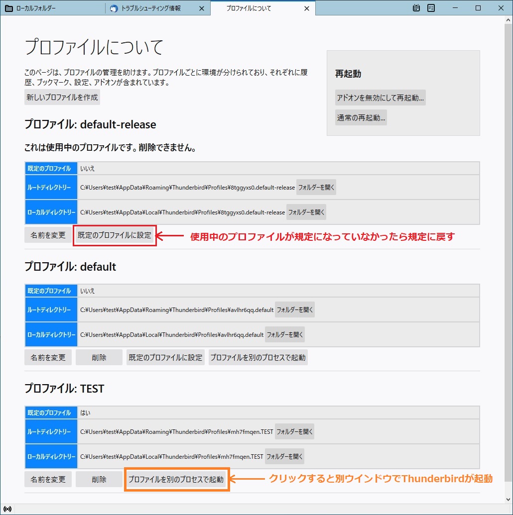Rename the TEST profile

tap(48, 480)
